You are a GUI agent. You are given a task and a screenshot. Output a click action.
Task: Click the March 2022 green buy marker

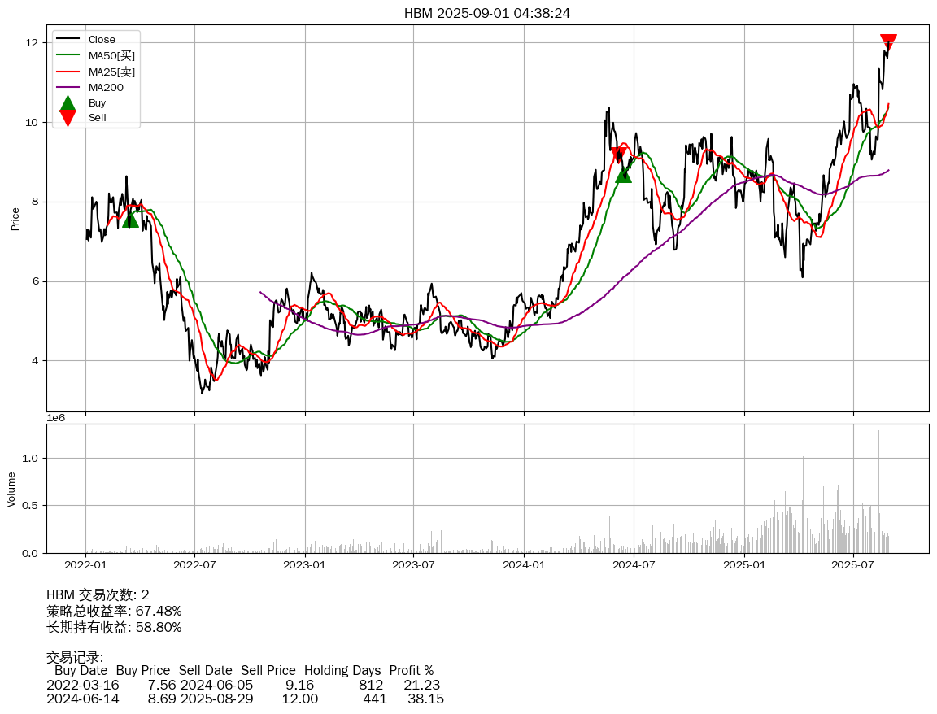click(x=130, y=219)
